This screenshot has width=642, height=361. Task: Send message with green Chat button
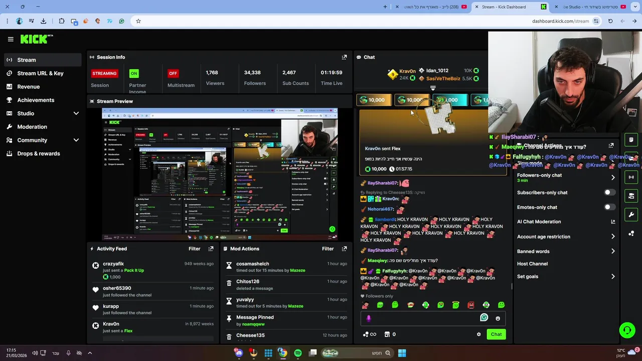tap(496, 334)
